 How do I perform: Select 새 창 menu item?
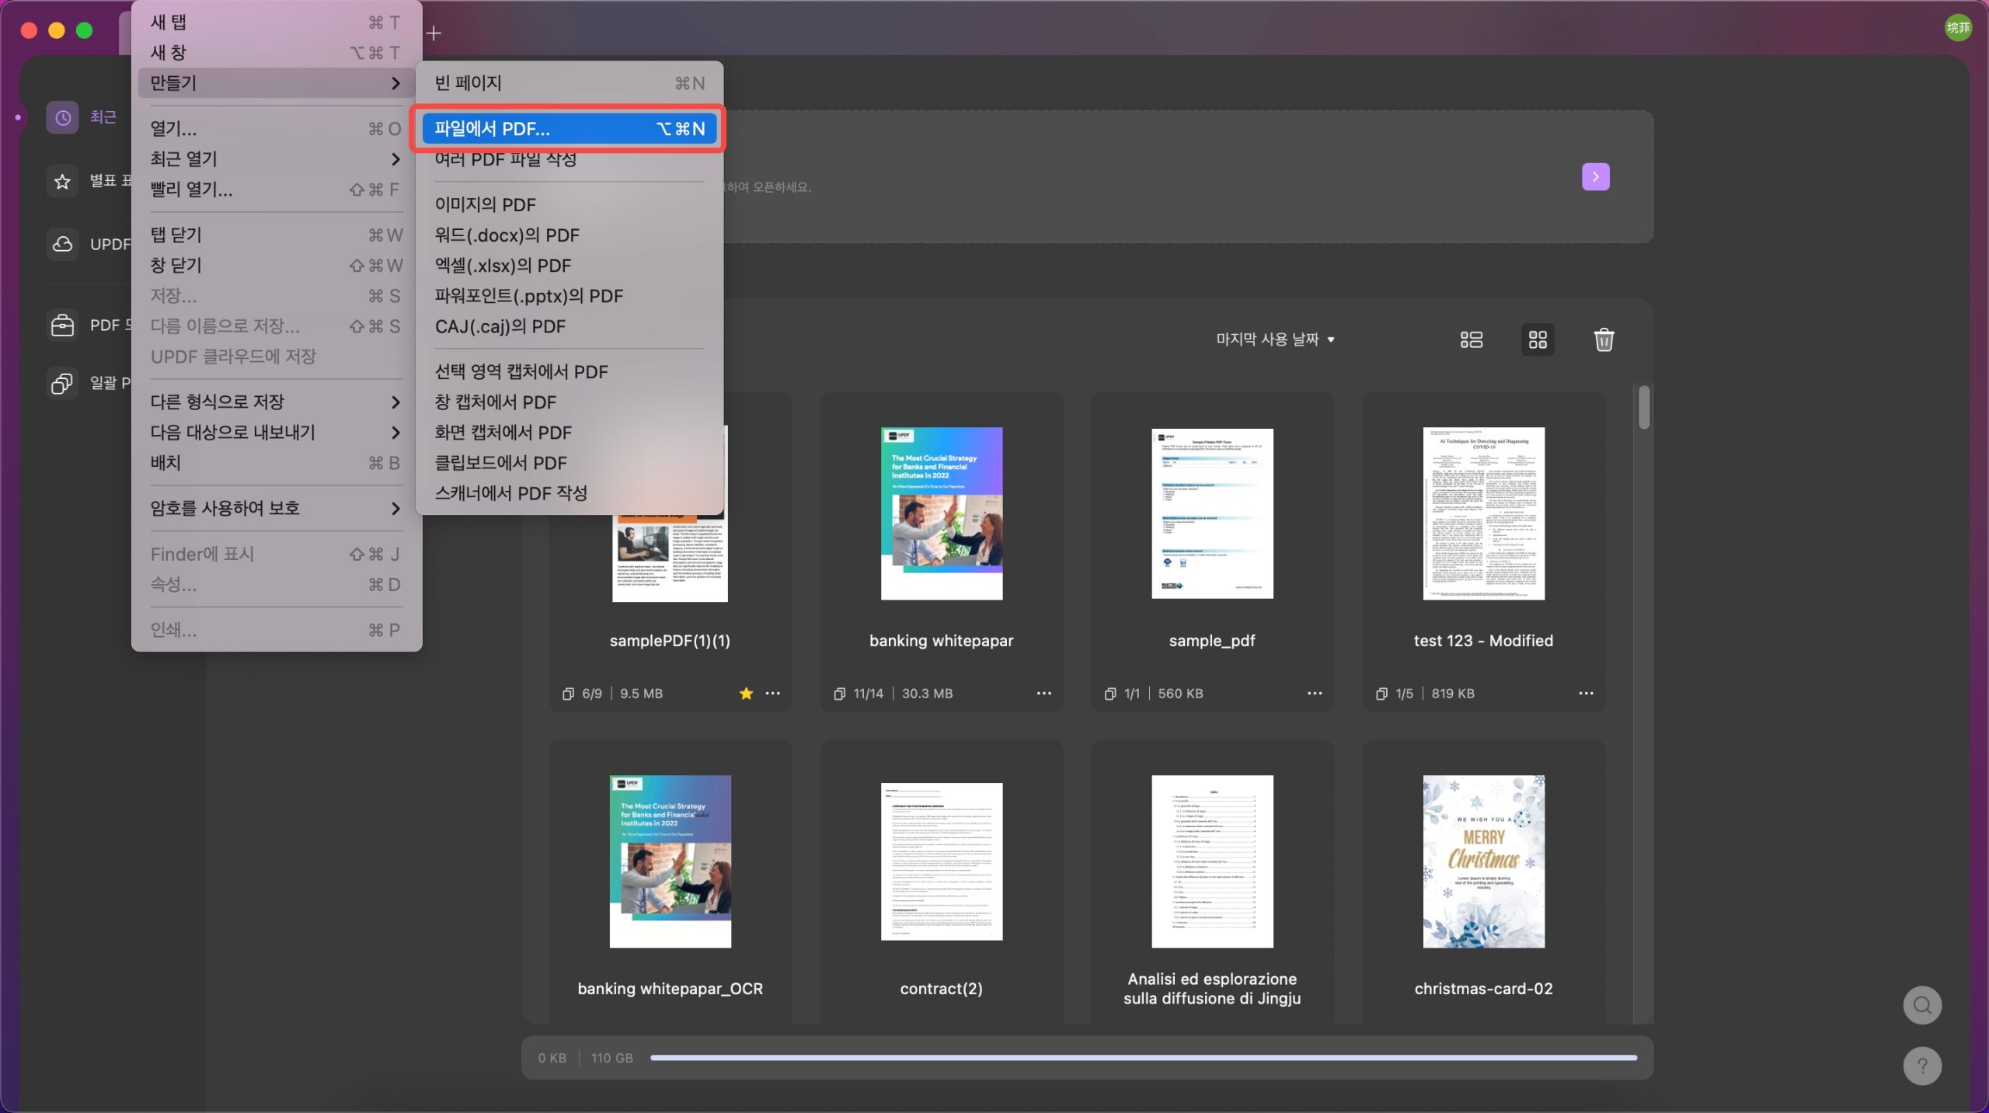(x=276, y=53)
